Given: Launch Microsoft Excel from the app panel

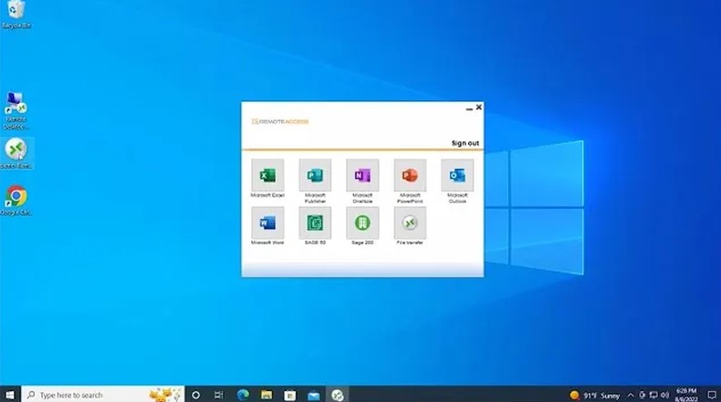Looking at the screenshot, I should [267, 175].
